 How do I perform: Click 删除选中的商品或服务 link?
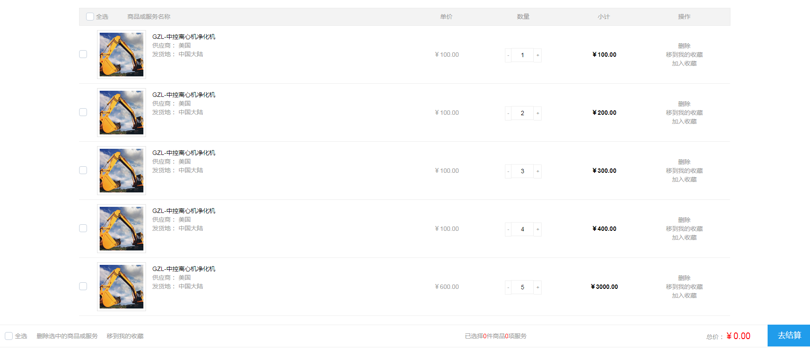pyautogui.click(x=67, y=336)
